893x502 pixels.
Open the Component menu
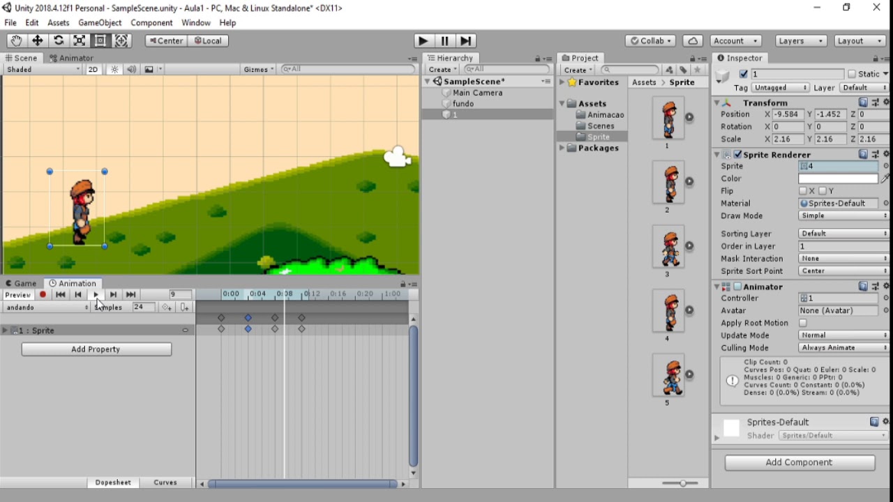point(151,22)
